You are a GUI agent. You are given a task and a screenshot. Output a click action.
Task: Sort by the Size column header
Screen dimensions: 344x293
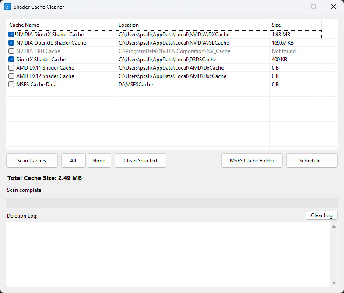pos(295,25)
